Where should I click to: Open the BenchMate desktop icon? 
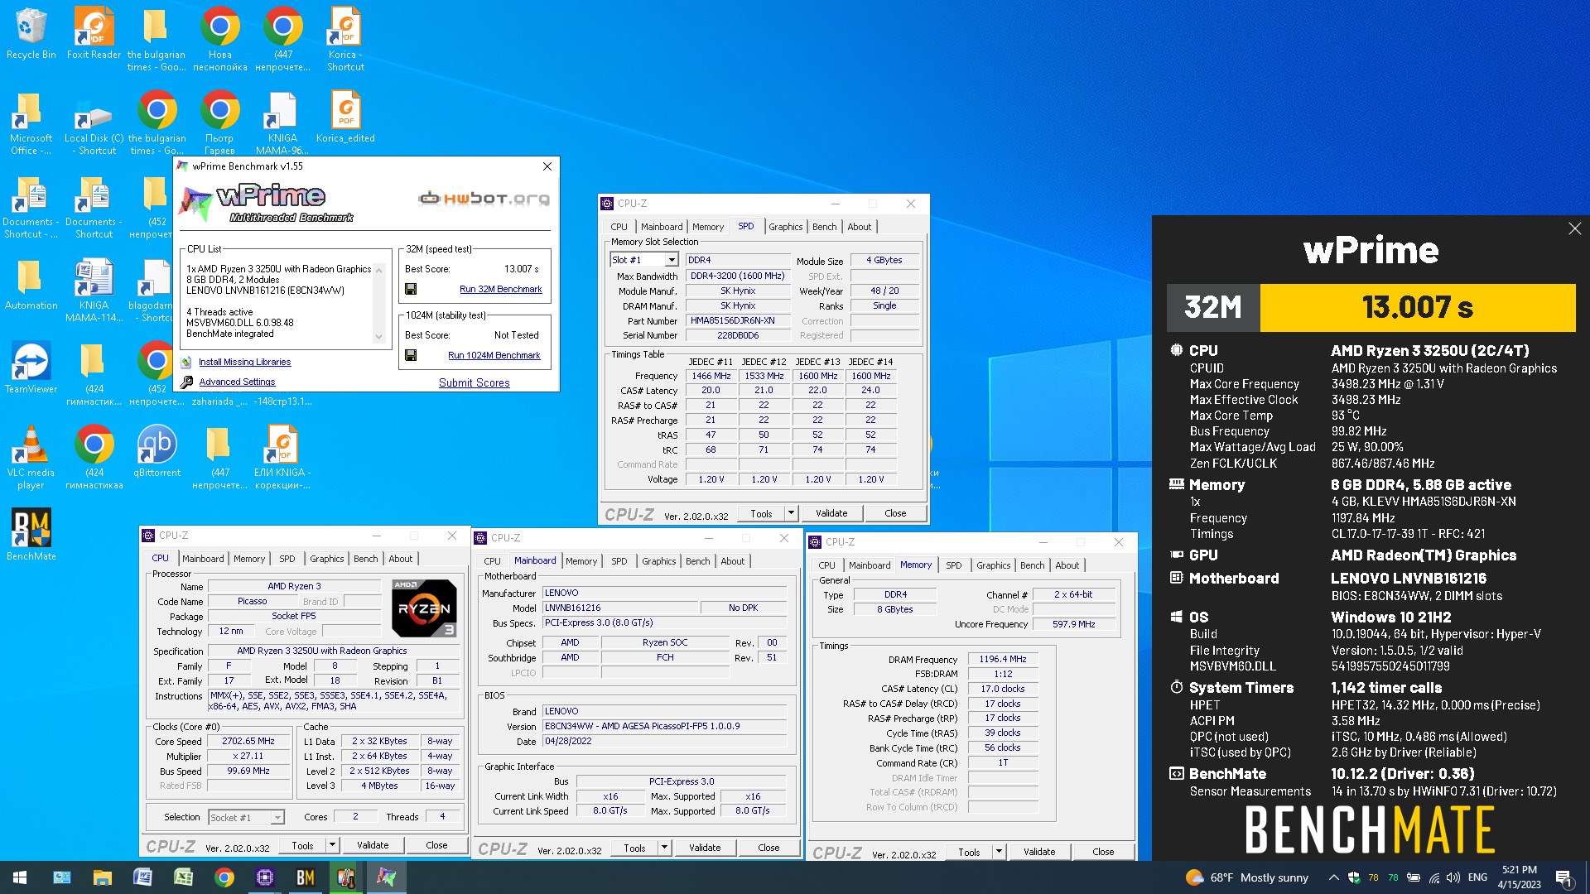pos(31,535)
